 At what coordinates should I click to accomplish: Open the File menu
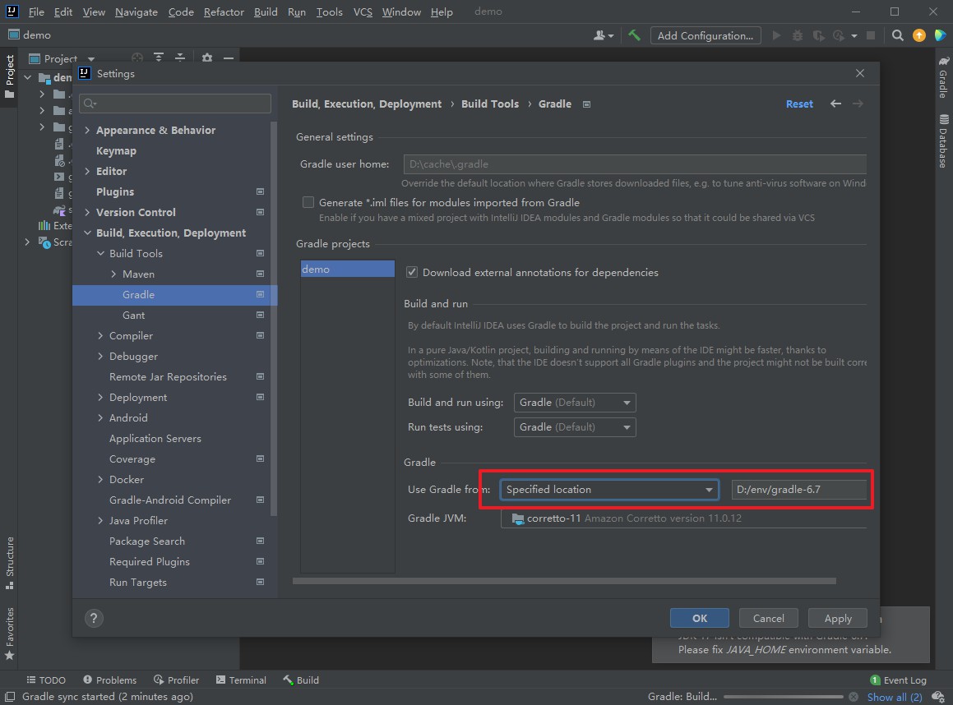tap(36, 12)
